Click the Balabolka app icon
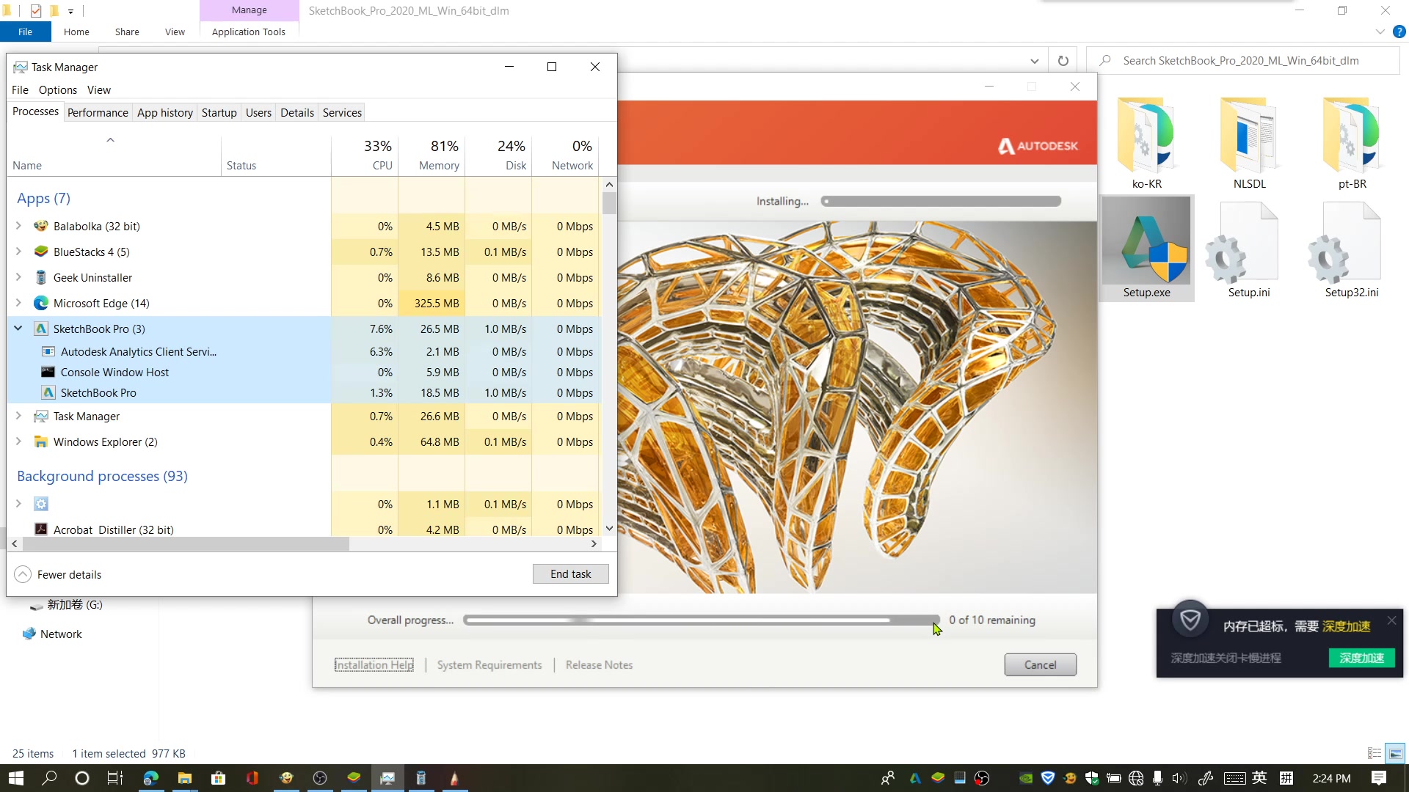 click(x=42, y=227)
